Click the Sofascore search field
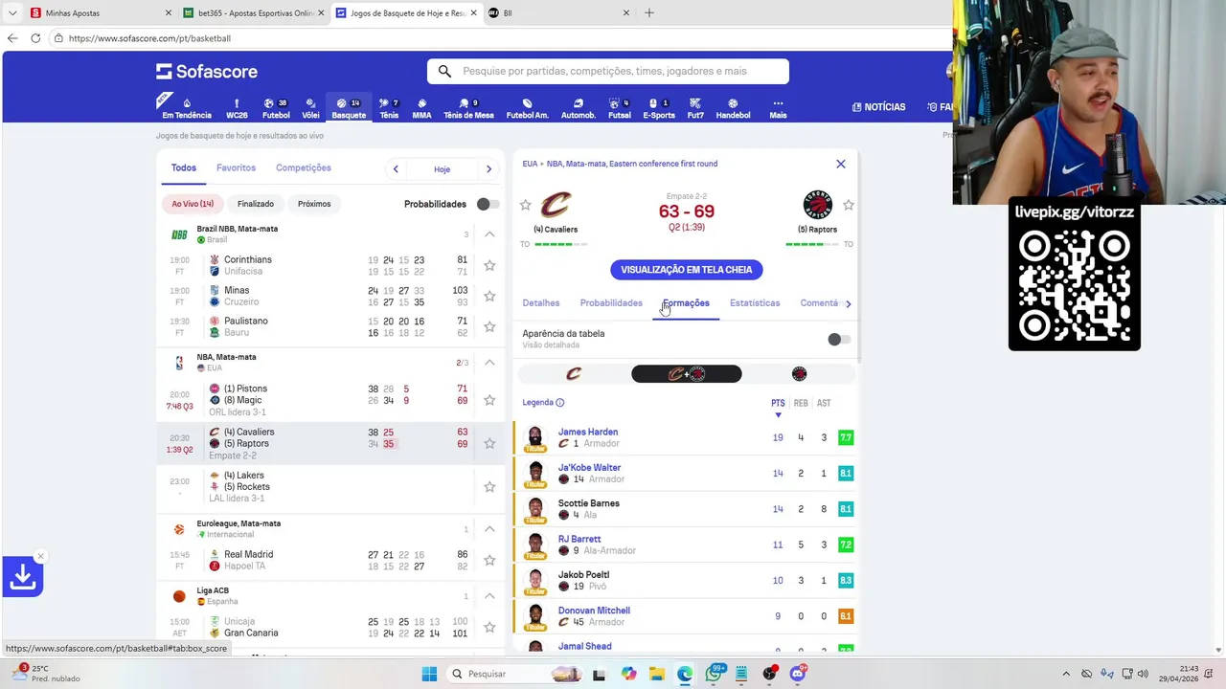Image resolution: width=1226 pixels, height=689 pixels. 608,71
